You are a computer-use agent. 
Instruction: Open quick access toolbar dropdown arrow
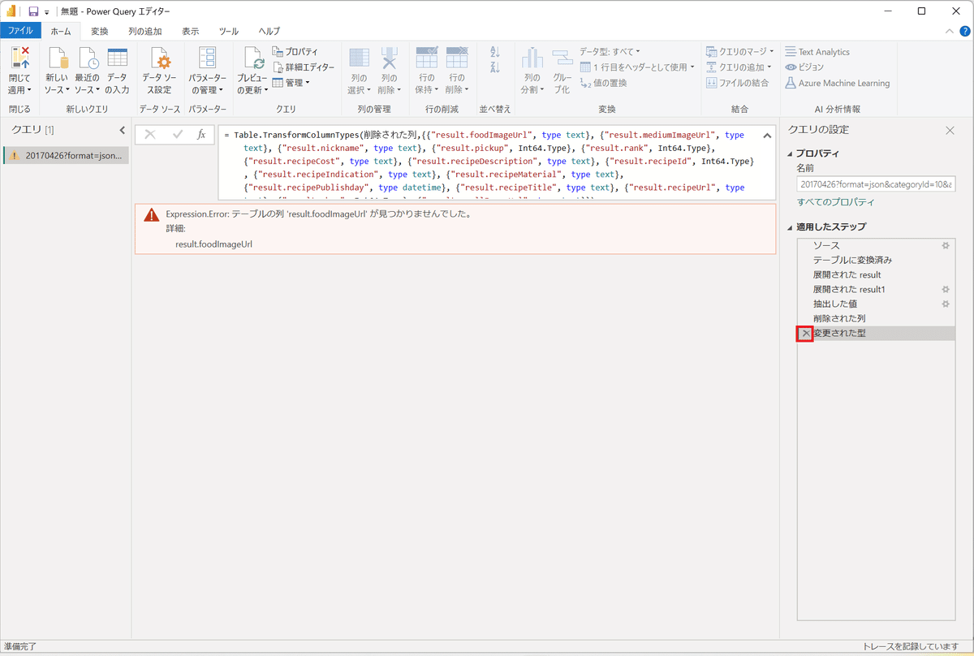tap(46, 12)
